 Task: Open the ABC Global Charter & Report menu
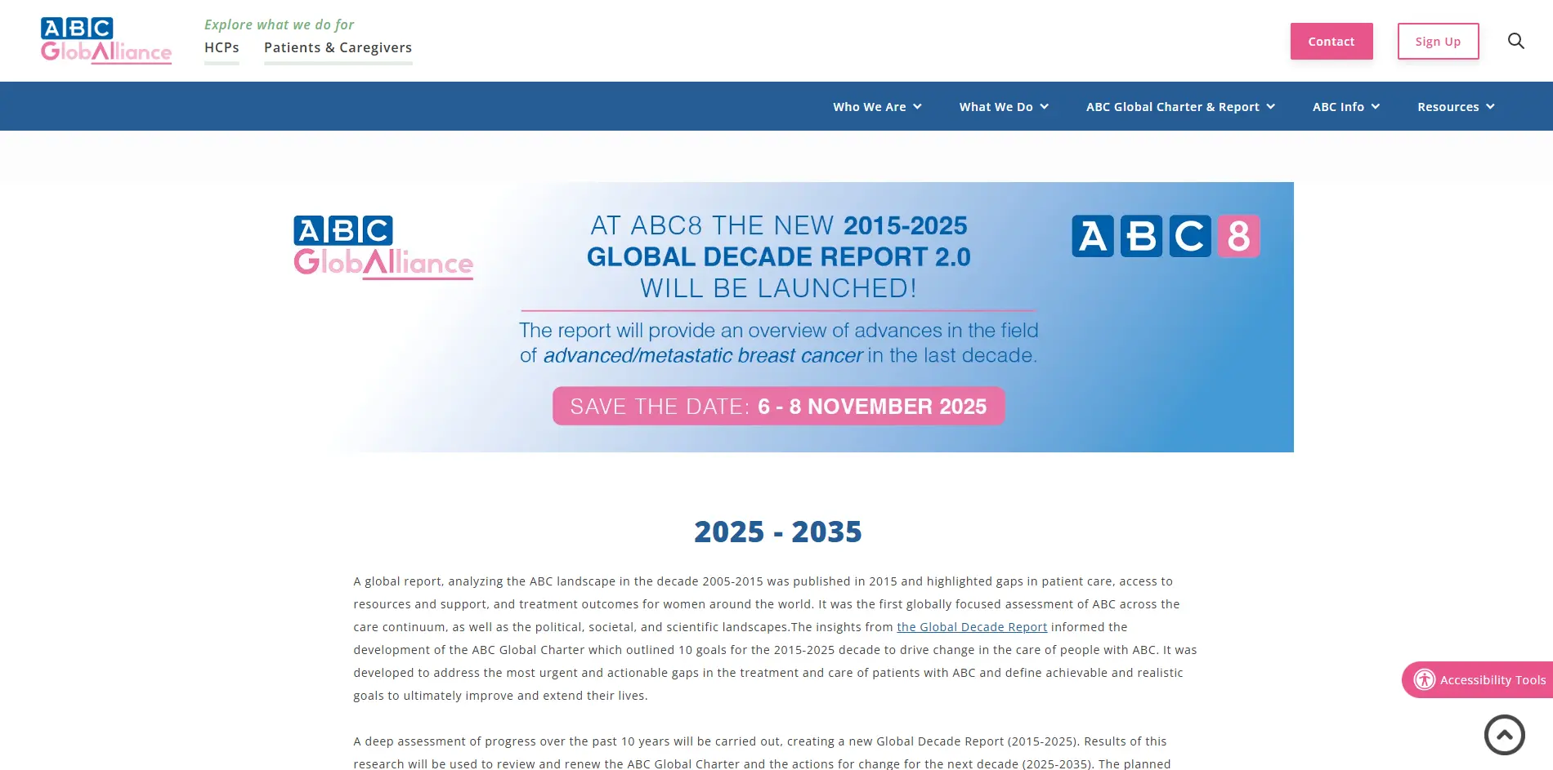click(1179, 106)
